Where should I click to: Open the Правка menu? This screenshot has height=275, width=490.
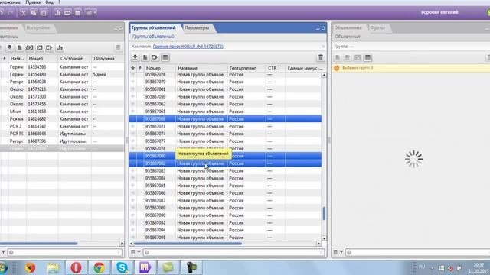point(33,2)
